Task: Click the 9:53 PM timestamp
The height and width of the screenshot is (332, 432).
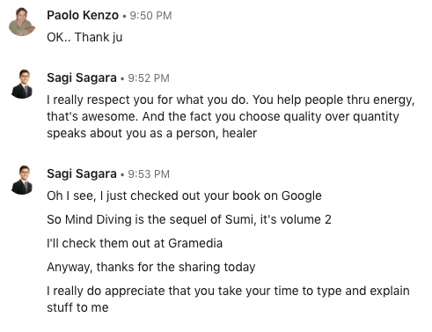Action: (149, 174)
